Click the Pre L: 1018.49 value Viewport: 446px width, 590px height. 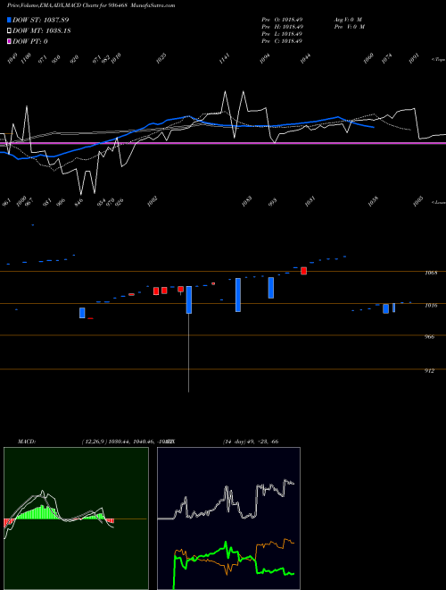click(282, 34)
